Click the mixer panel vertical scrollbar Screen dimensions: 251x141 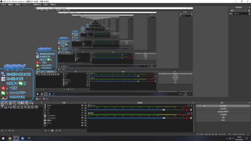[194, 118]
